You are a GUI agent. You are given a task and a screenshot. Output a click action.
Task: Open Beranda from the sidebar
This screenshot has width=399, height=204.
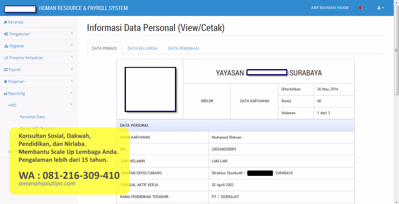pos(16,22)
